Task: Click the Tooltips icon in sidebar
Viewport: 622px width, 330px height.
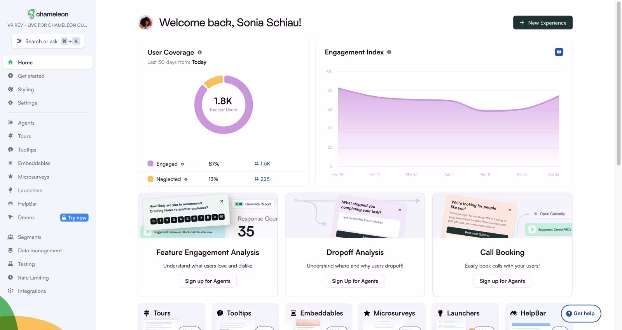Action: (x=10, y=150)
